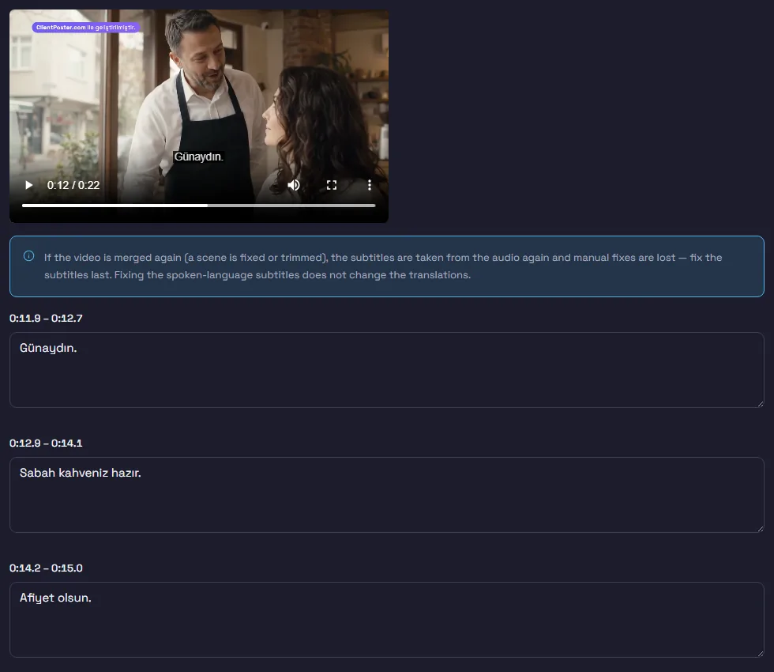Click the notice text about merged video subtitles

click(x=383, y=266)
